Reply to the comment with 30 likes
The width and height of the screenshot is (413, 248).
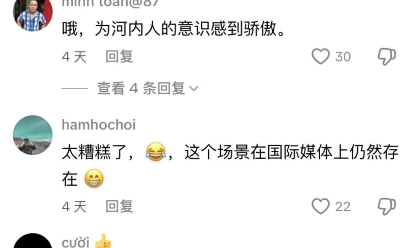(x=119, y=57)
